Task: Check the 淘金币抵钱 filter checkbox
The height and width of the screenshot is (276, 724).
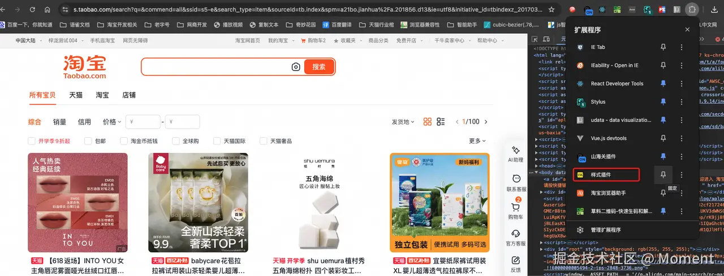Action: (124, 141)
